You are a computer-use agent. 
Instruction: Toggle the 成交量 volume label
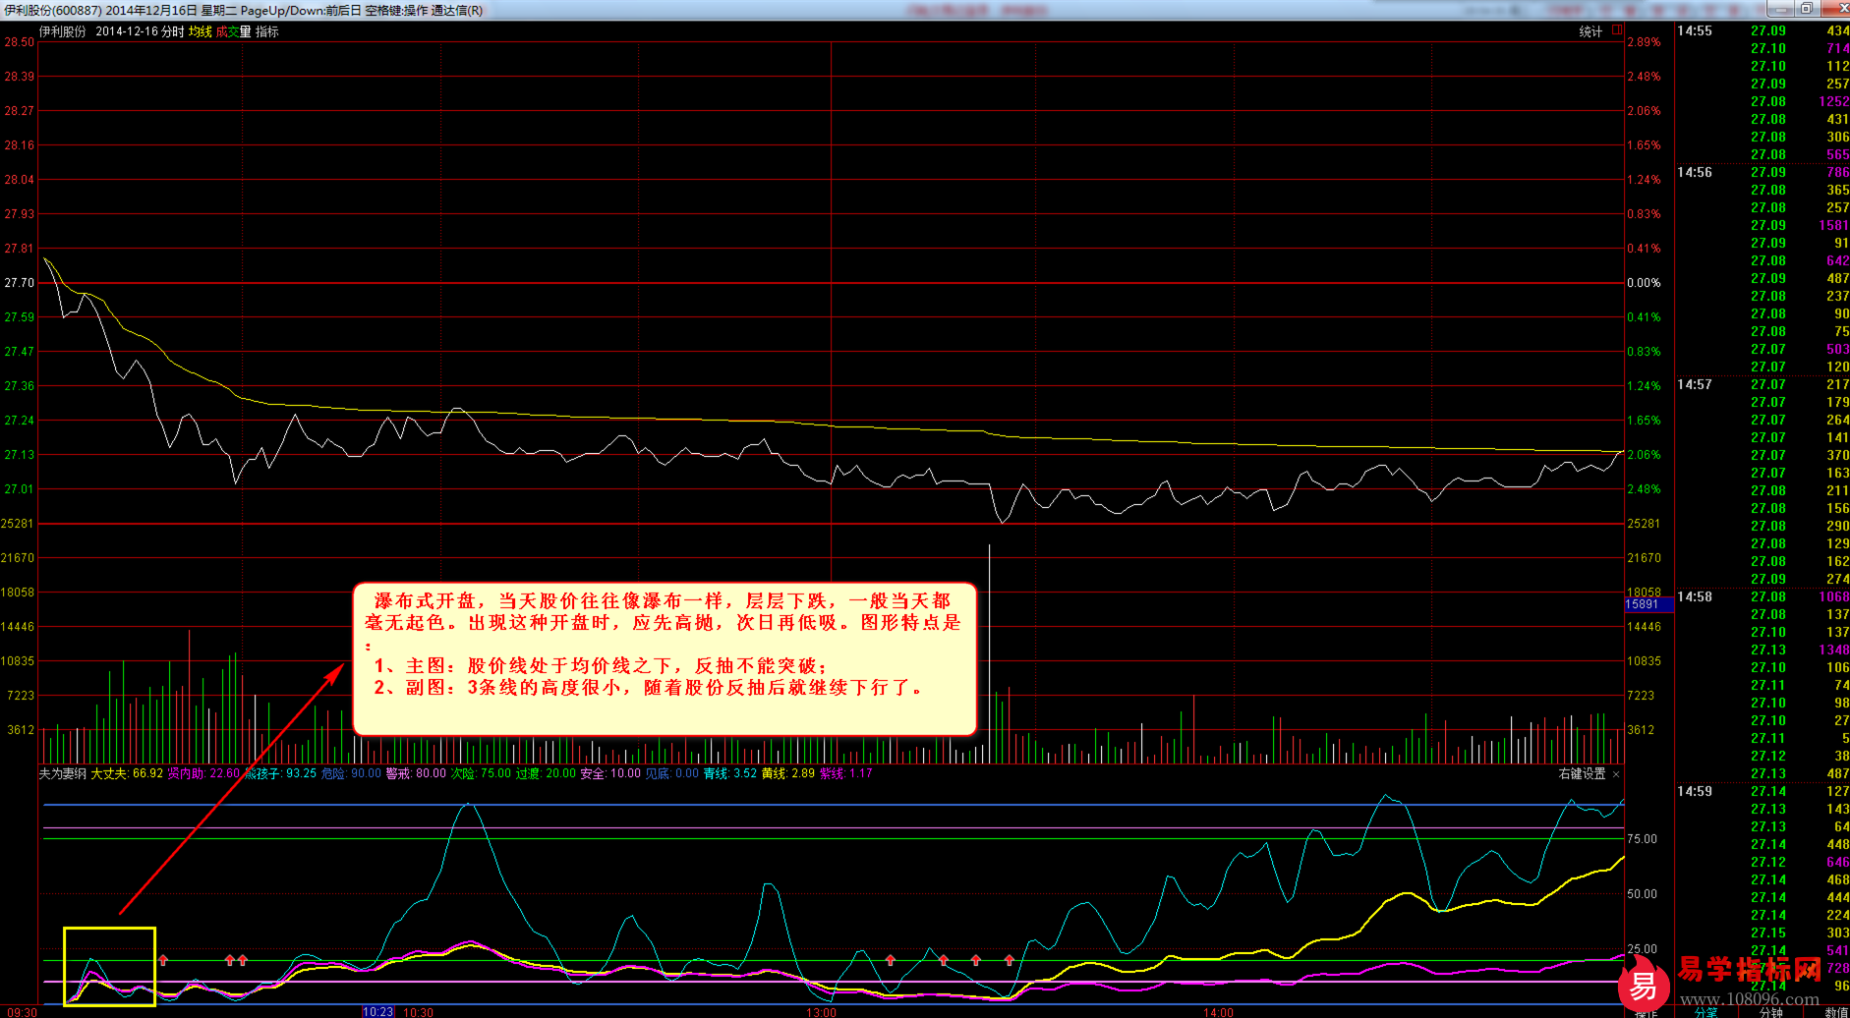coord(234,31)
